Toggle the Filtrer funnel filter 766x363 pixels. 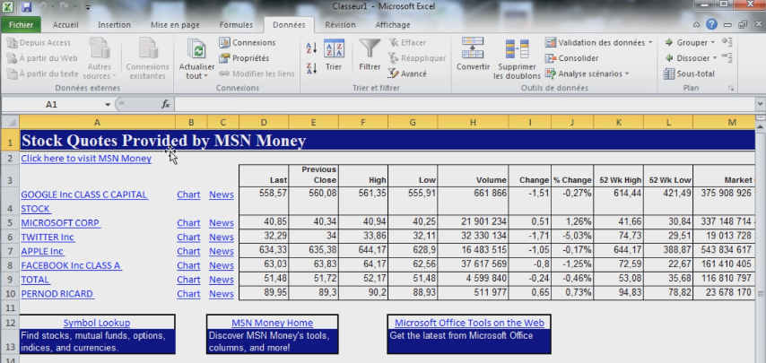point(370,56)
